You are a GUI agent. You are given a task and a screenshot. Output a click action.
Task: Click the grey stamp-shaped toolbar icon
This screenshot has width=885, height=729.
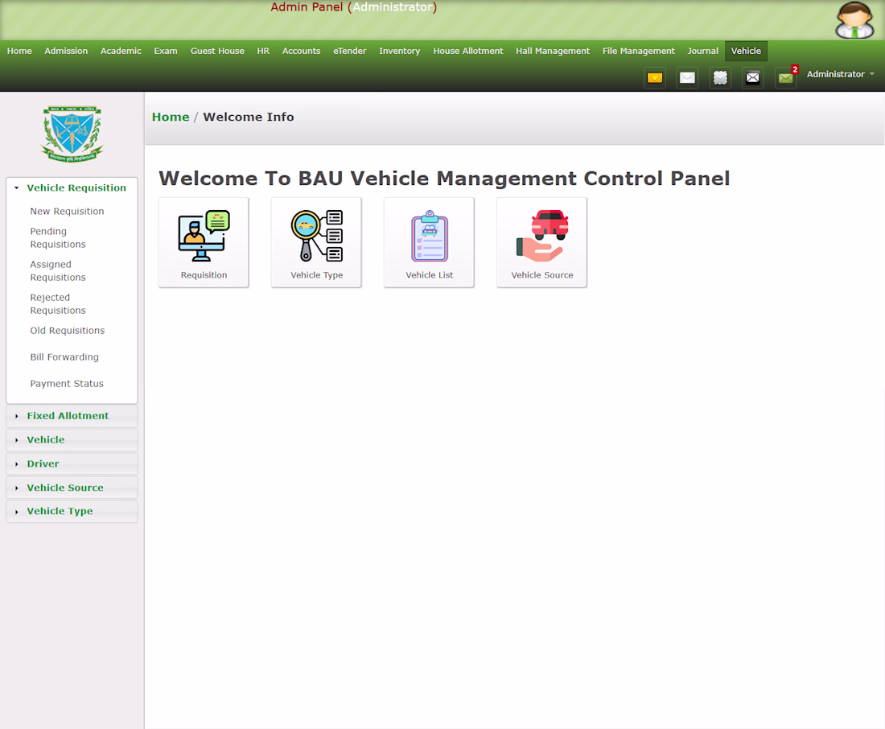[720, 77]
